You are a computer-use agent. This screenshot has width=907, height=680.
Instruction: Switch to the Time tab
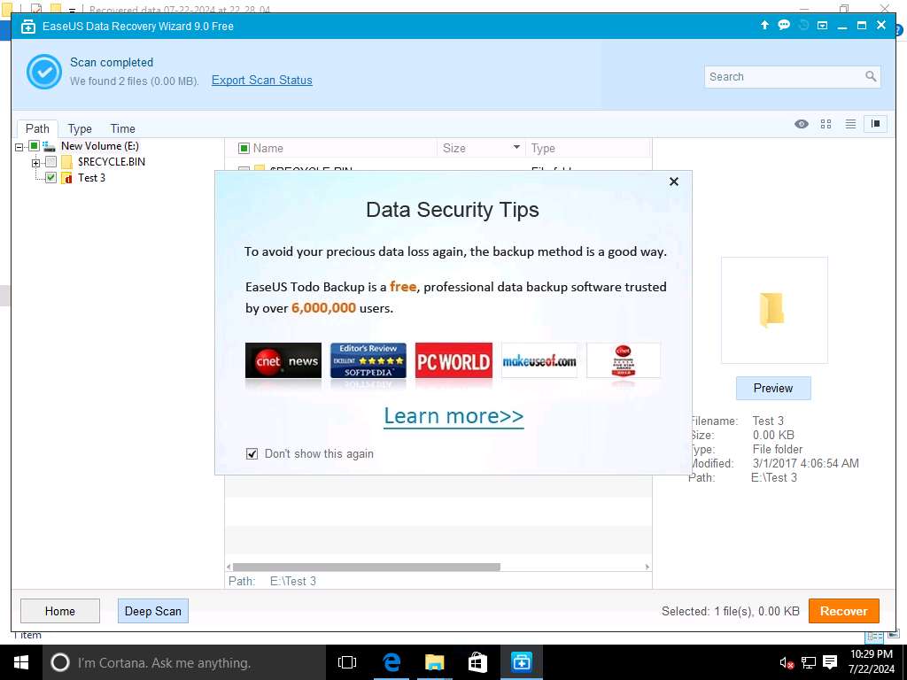click(x=122, y=128)
